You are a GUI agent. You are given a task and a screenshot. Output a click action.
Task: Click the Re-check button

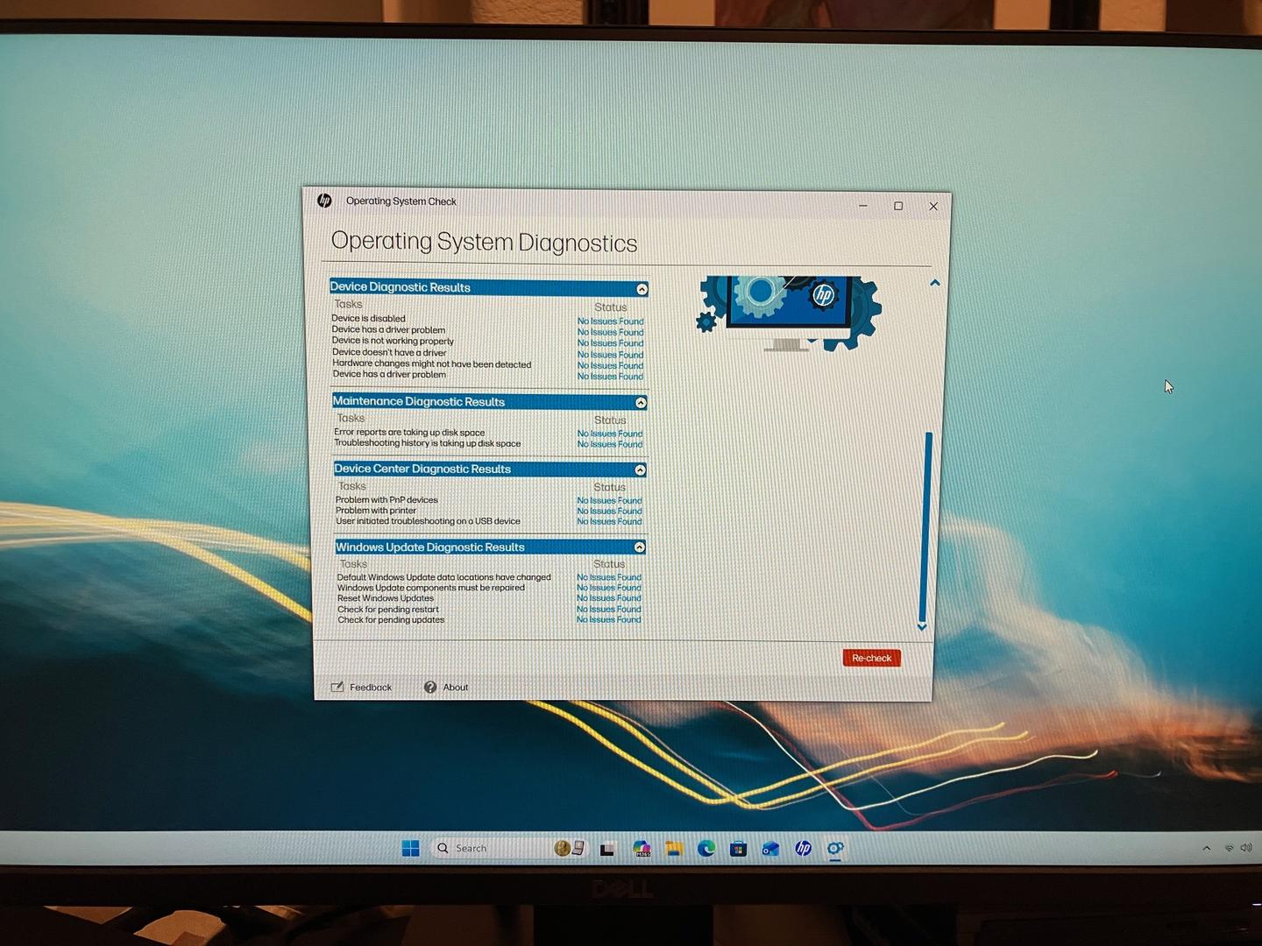pyautogui.click(x=871, y=658)
